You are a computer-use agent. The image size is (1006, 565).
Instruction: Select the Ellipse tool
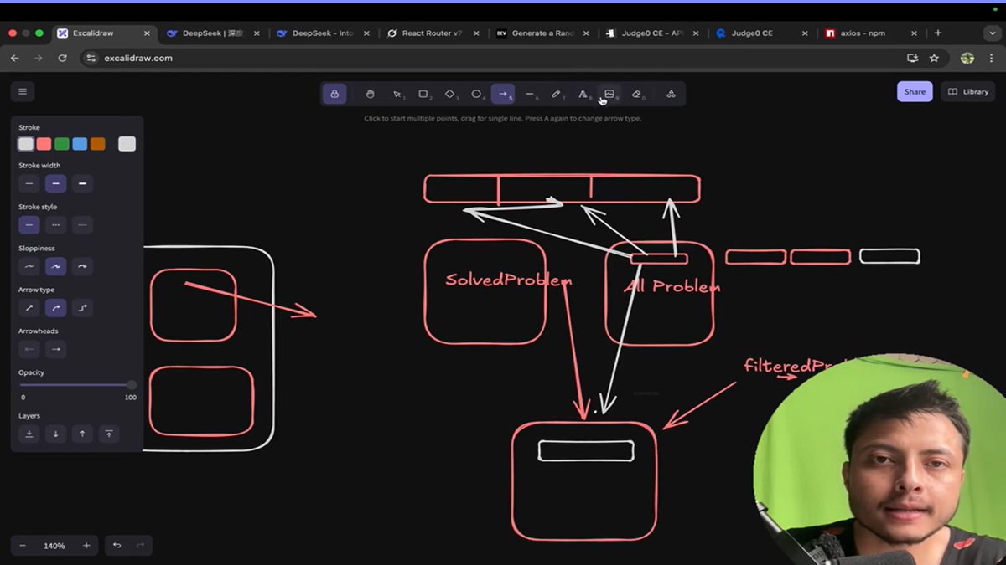pos(476,94)
